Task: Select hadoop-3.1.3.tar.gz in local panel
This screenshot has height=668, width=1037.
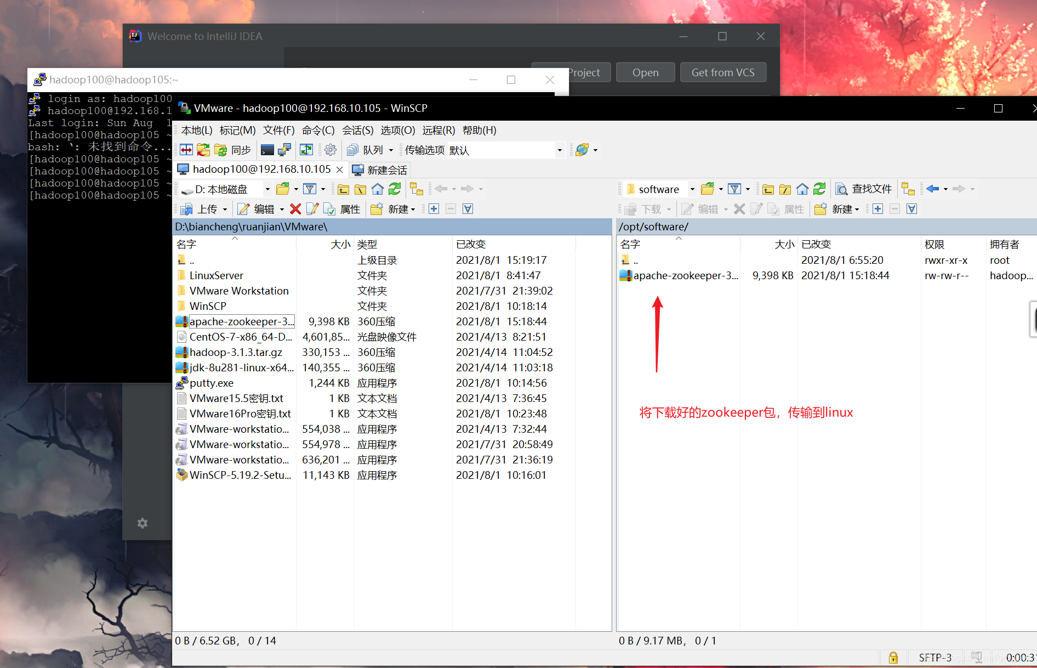Action: pos(236,352)
